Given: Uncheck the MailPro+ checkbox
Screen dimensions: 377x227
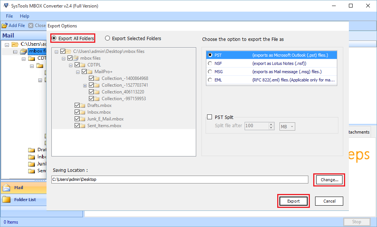Looking at the screenshot, I should click(84, 71).
